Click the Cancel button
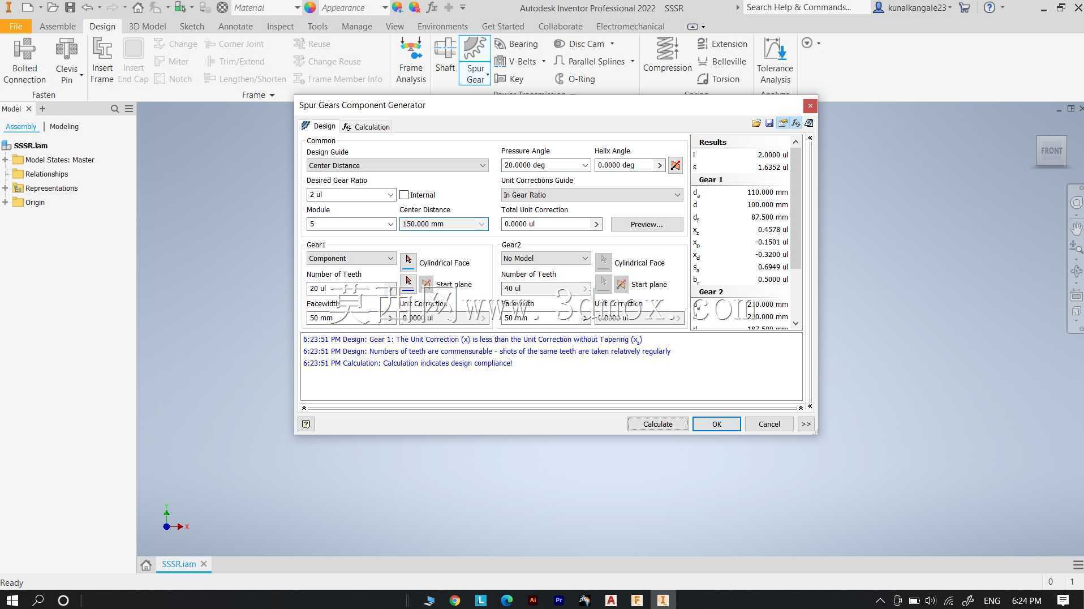This screenshot has width=1084, height=609. (x=769, y=424)
